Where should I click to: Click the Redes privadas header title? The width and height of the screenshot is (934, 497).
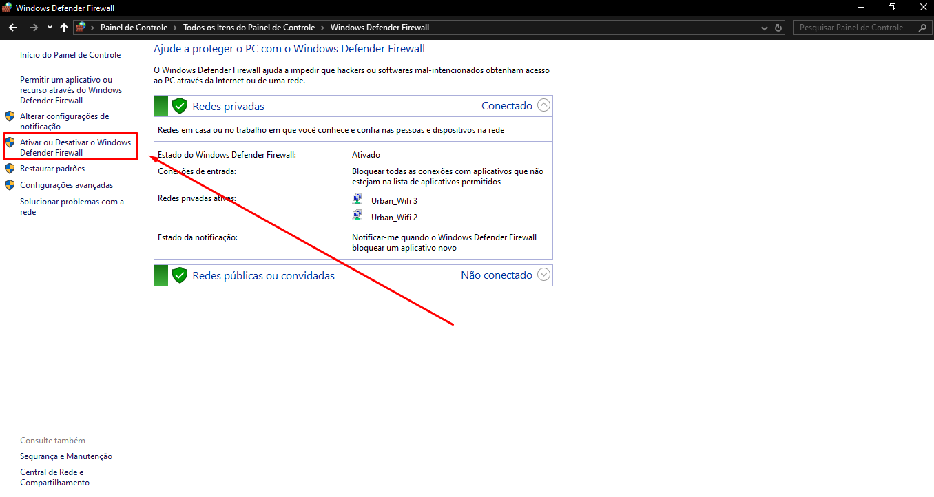pyautogui.click(x=228, y=106)
